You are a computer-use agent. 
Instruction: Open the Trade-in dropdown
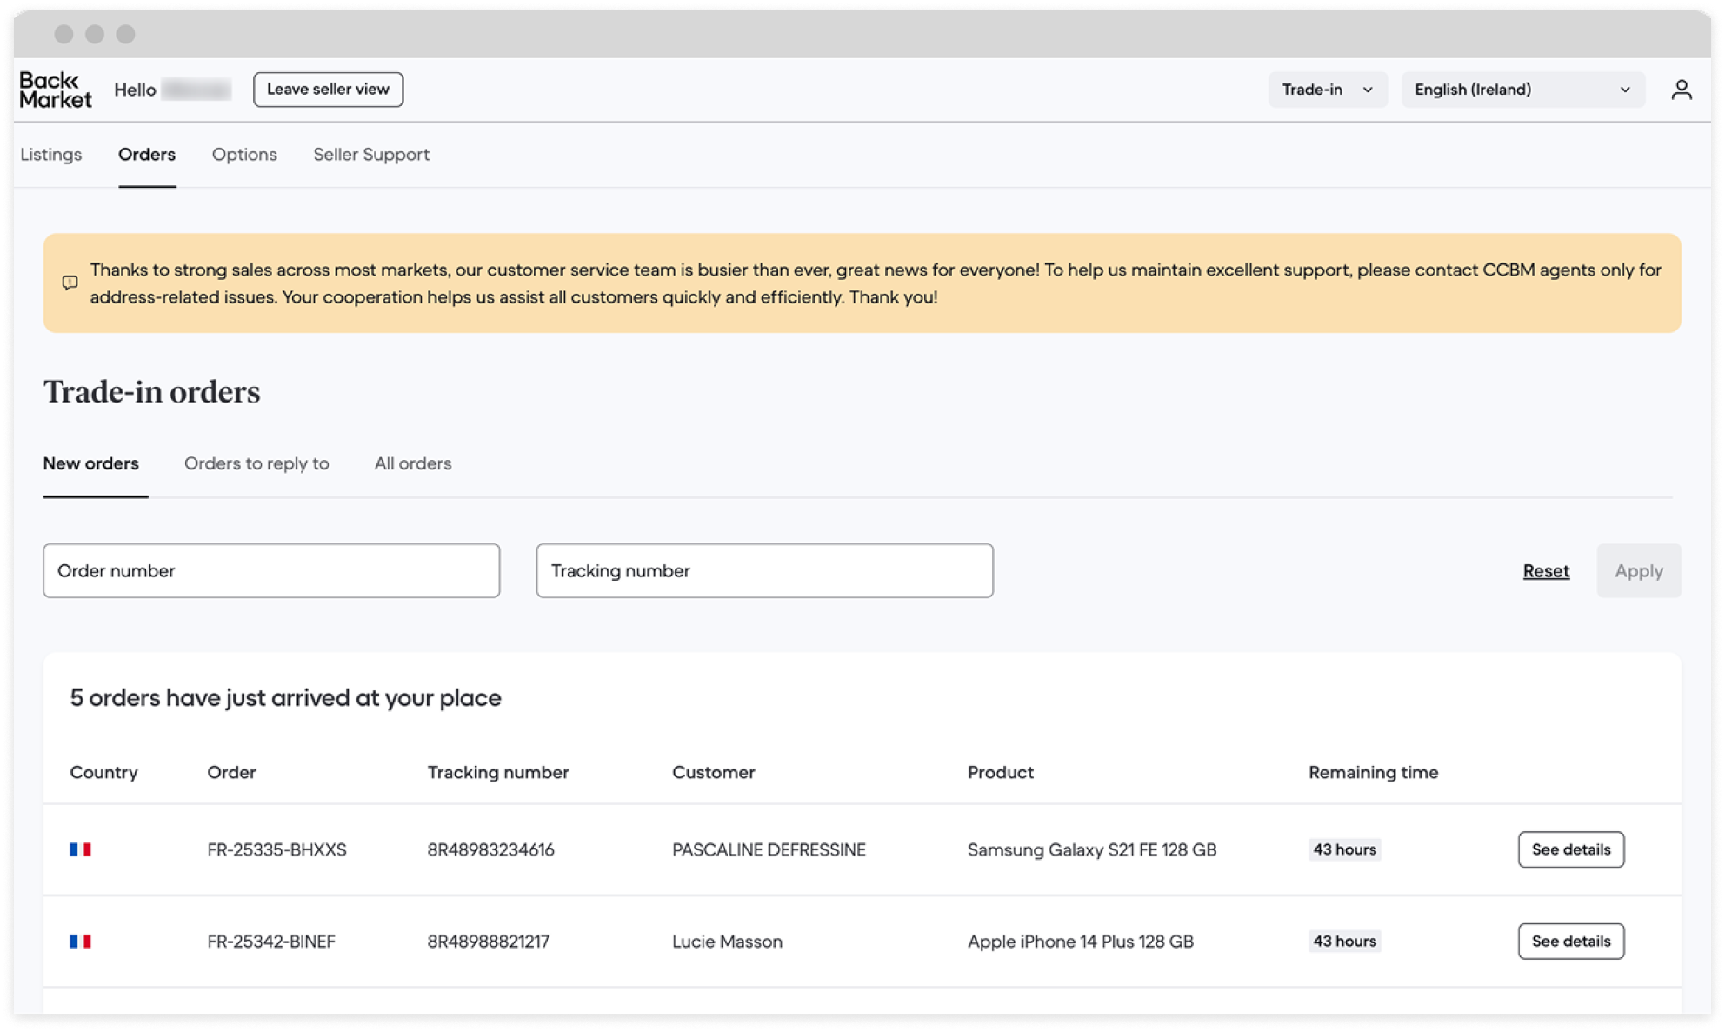click(x=1327, y=90)
